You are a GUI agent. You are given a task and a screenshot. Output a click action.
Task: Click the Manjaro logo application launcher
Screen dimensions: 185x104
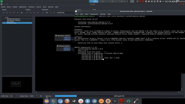tap(1, 1)
